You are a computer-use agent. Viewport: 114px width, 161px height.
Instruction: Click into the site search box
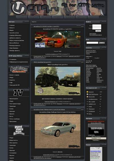92,43
